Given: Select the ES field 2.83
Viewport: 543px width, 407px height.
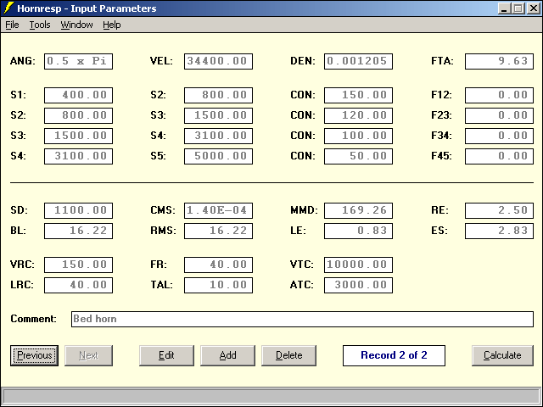Looking at the screenshot, I should [x=499, y=231].
